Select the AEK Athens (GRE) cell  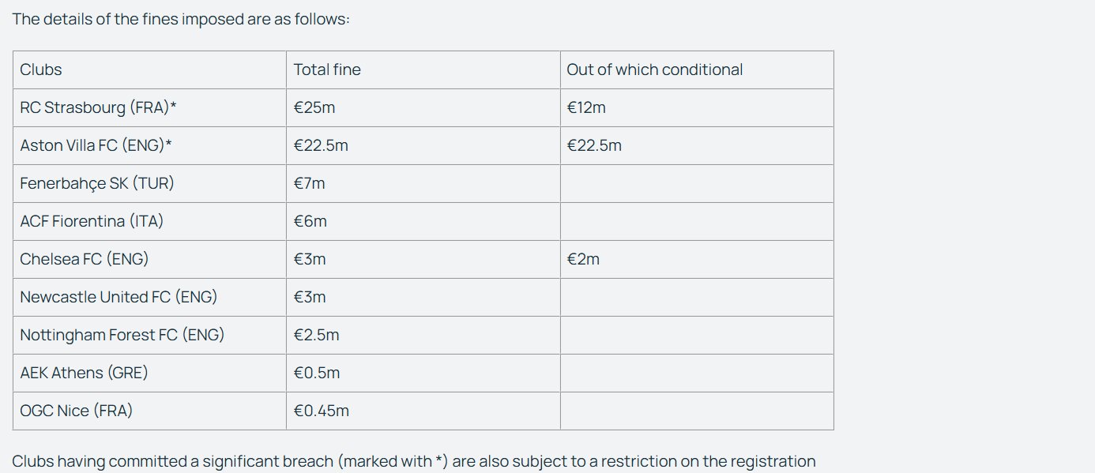149,373
